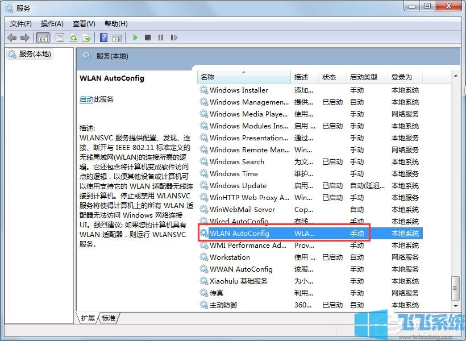Open the 文件(F) menu

coord(21,23)
